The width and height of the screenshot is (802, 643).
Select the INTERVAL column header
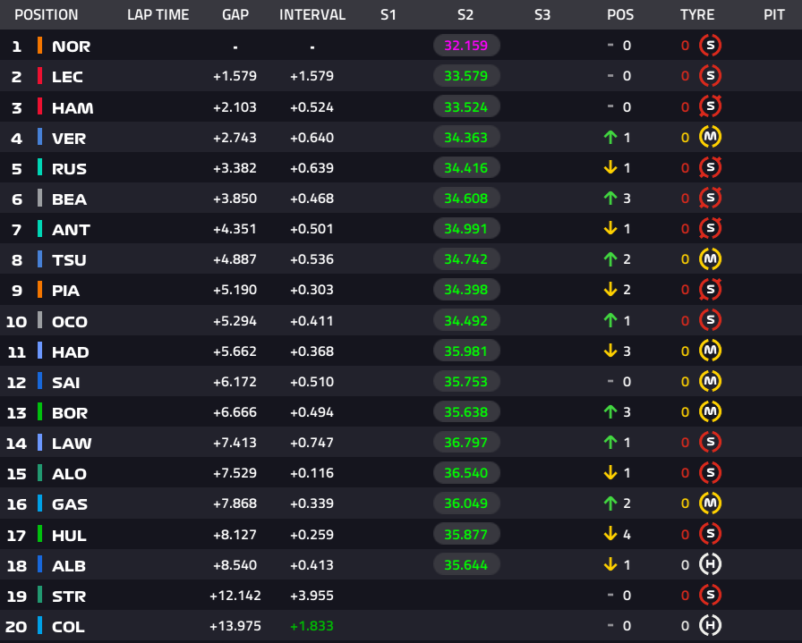[312, 15]
